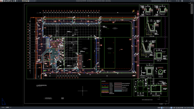Image resolution: width=194 pixels, height=109 pixels.
Task: Open the AutoCAD application menu
Action: tap(1, 1)
